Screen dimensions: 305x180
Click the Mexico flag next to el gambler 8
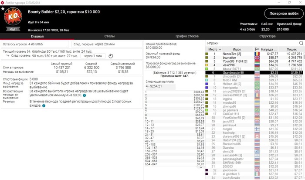coord(257,174)
